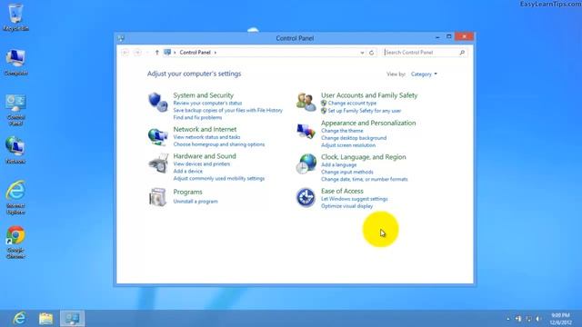Click the Control Panel taskbar button

73,318
